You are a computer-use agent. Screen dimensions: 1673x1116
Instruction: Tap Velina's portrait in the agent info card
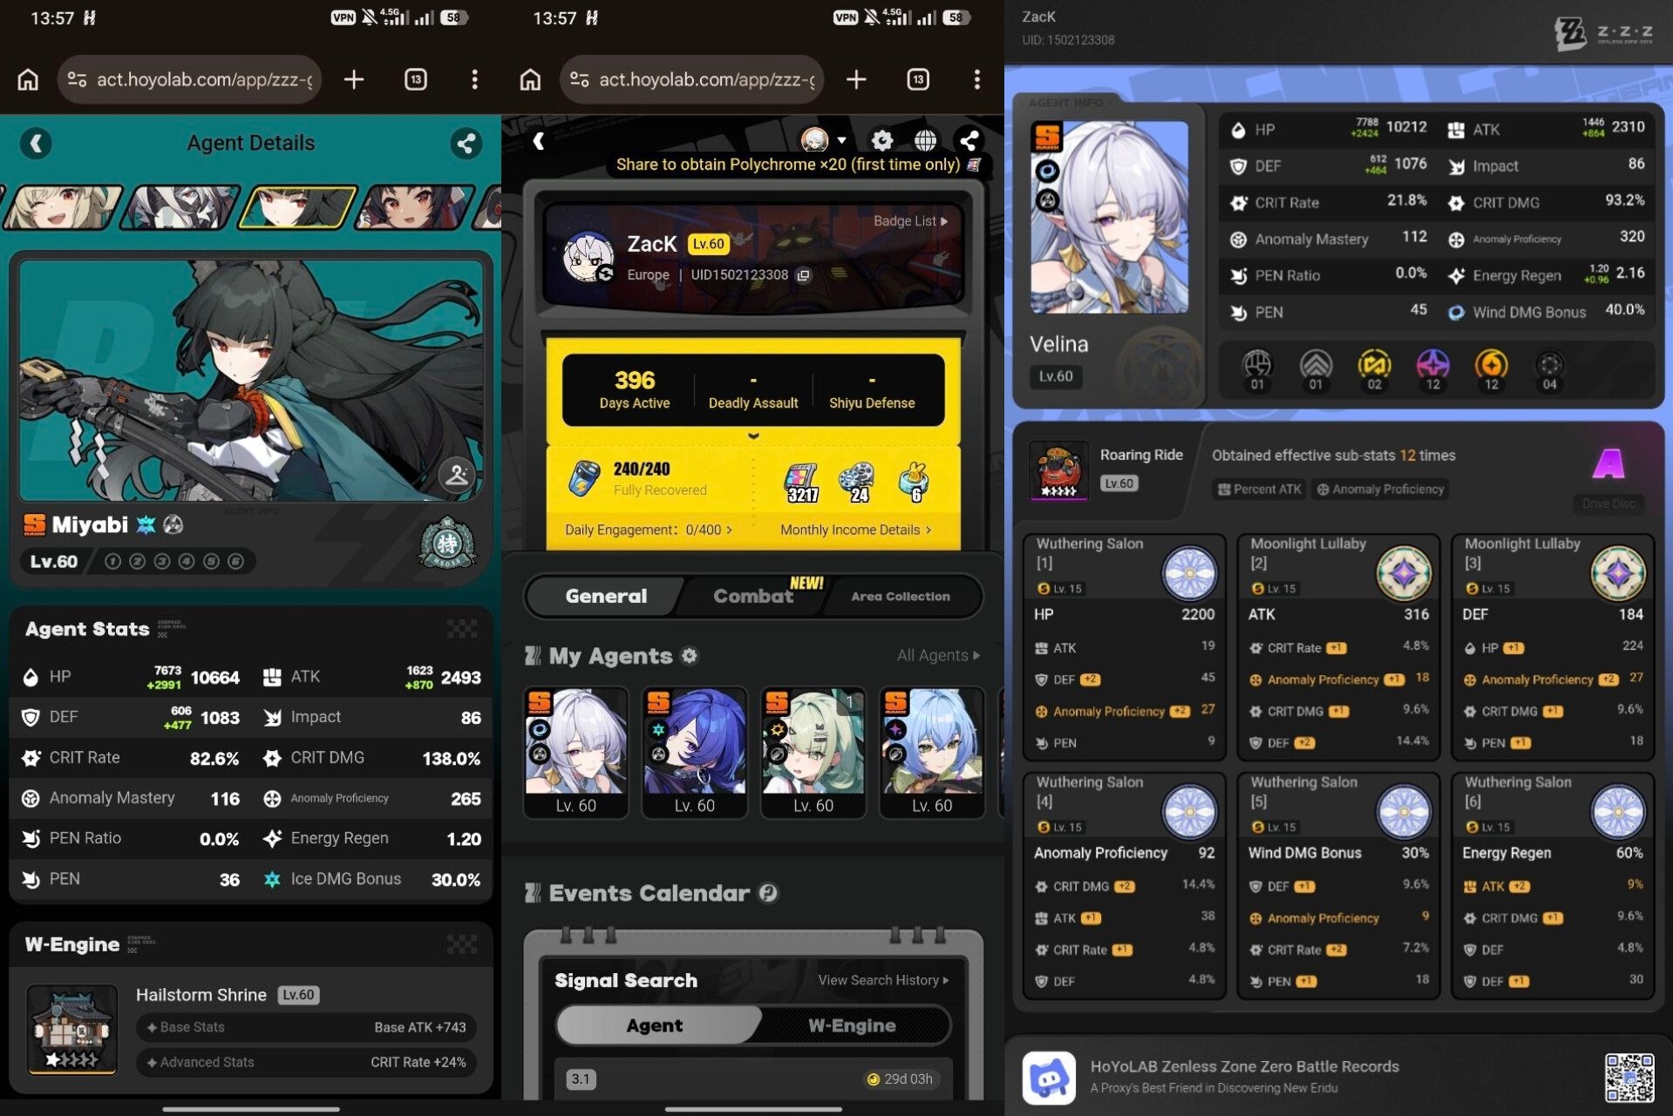(x=1109, y=217)
